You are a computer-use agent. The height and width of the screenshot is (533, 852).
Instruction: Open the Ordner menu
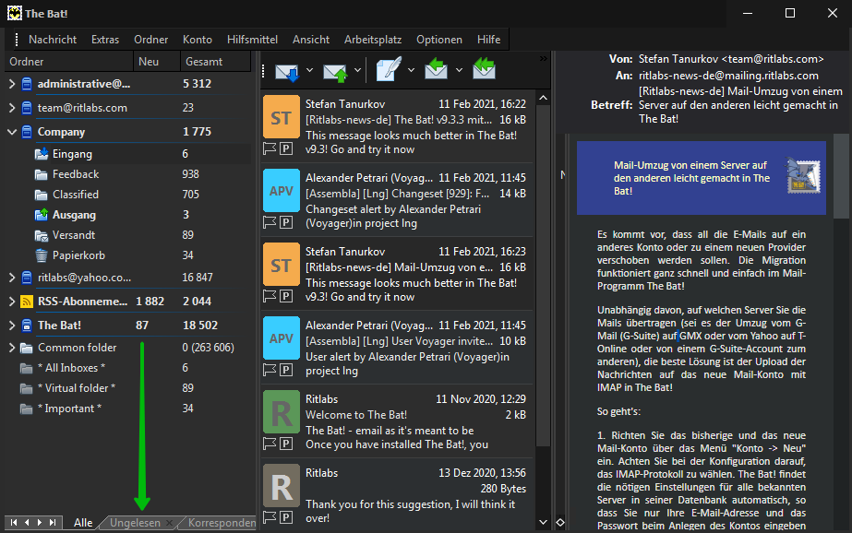(x=151, y=40)
